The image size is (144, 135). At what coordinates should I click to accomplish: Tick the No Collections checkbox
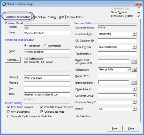pos(99,116)
